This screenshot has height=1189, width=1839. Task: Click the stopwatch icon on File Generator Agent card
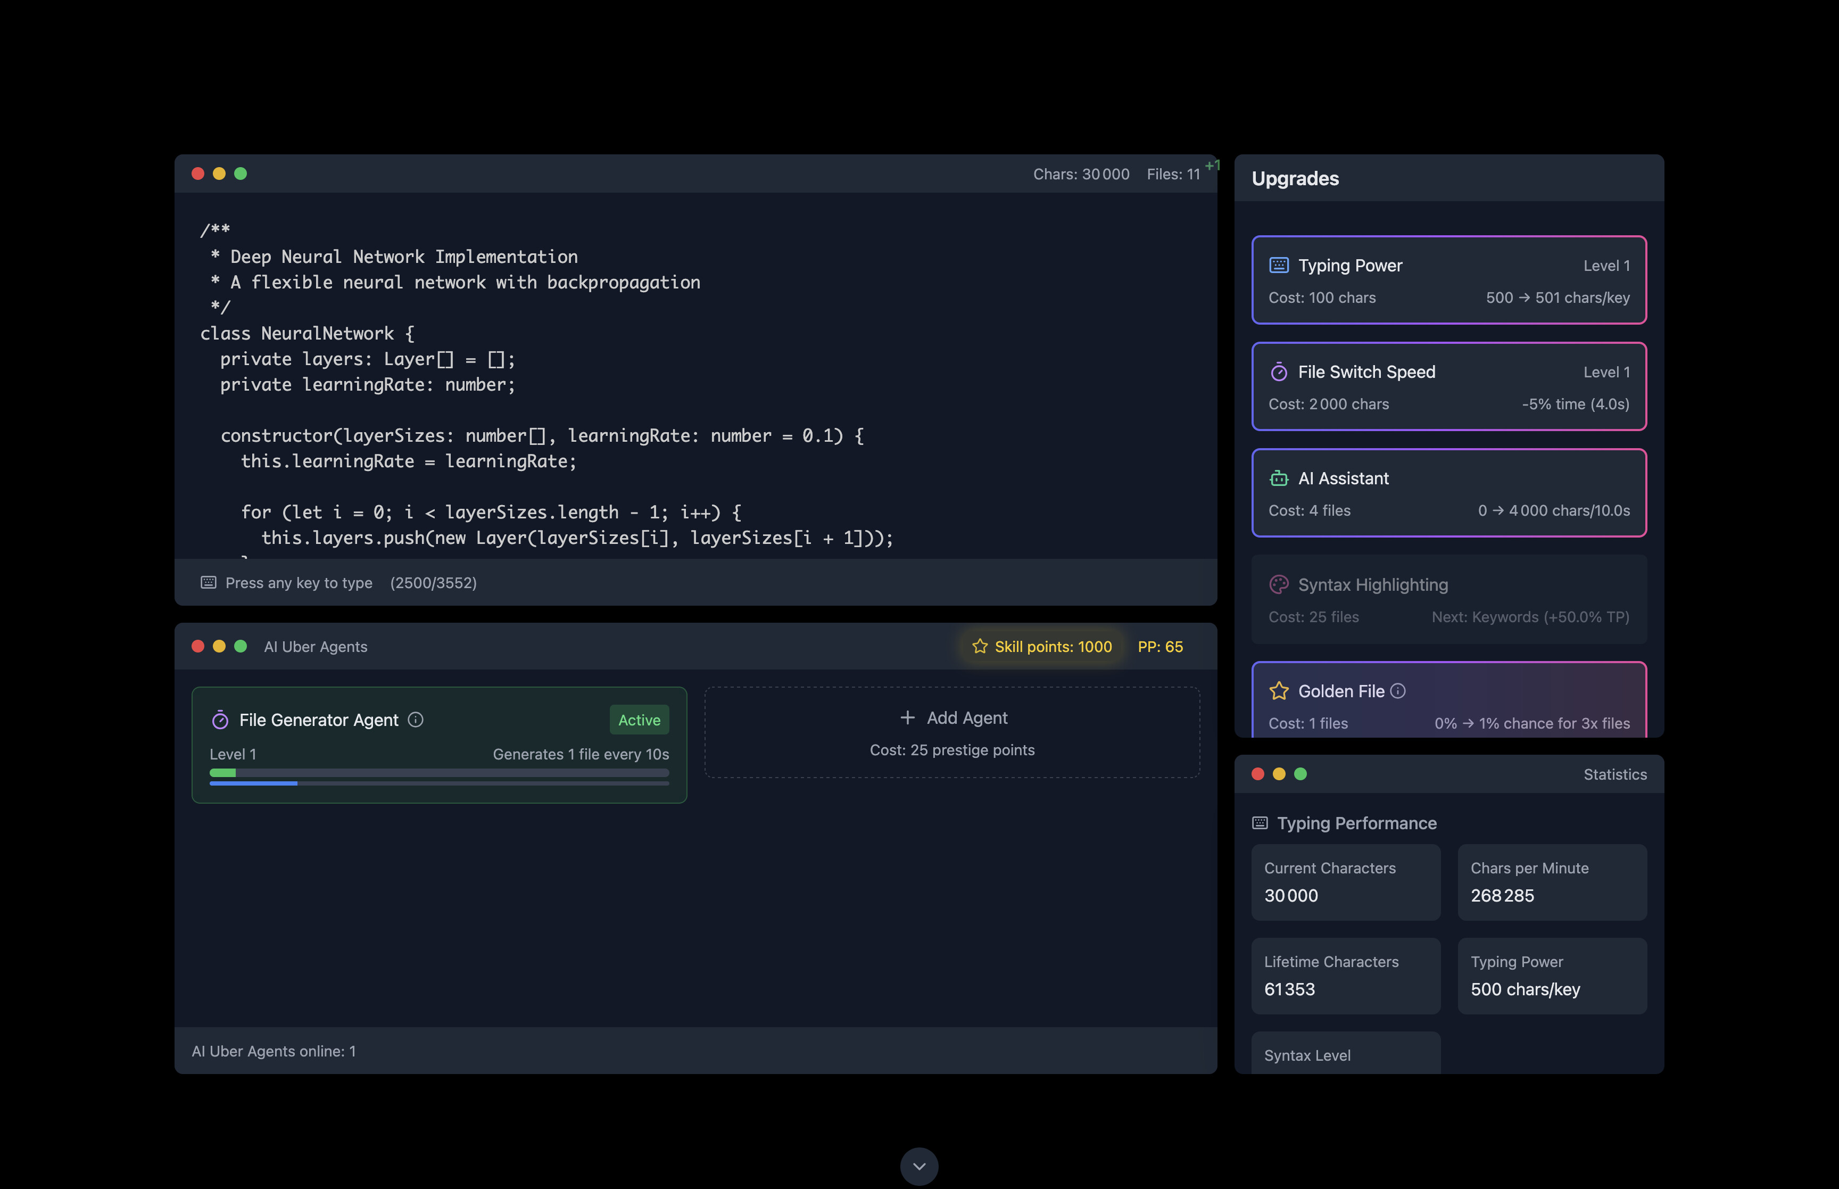click(220, 720)
